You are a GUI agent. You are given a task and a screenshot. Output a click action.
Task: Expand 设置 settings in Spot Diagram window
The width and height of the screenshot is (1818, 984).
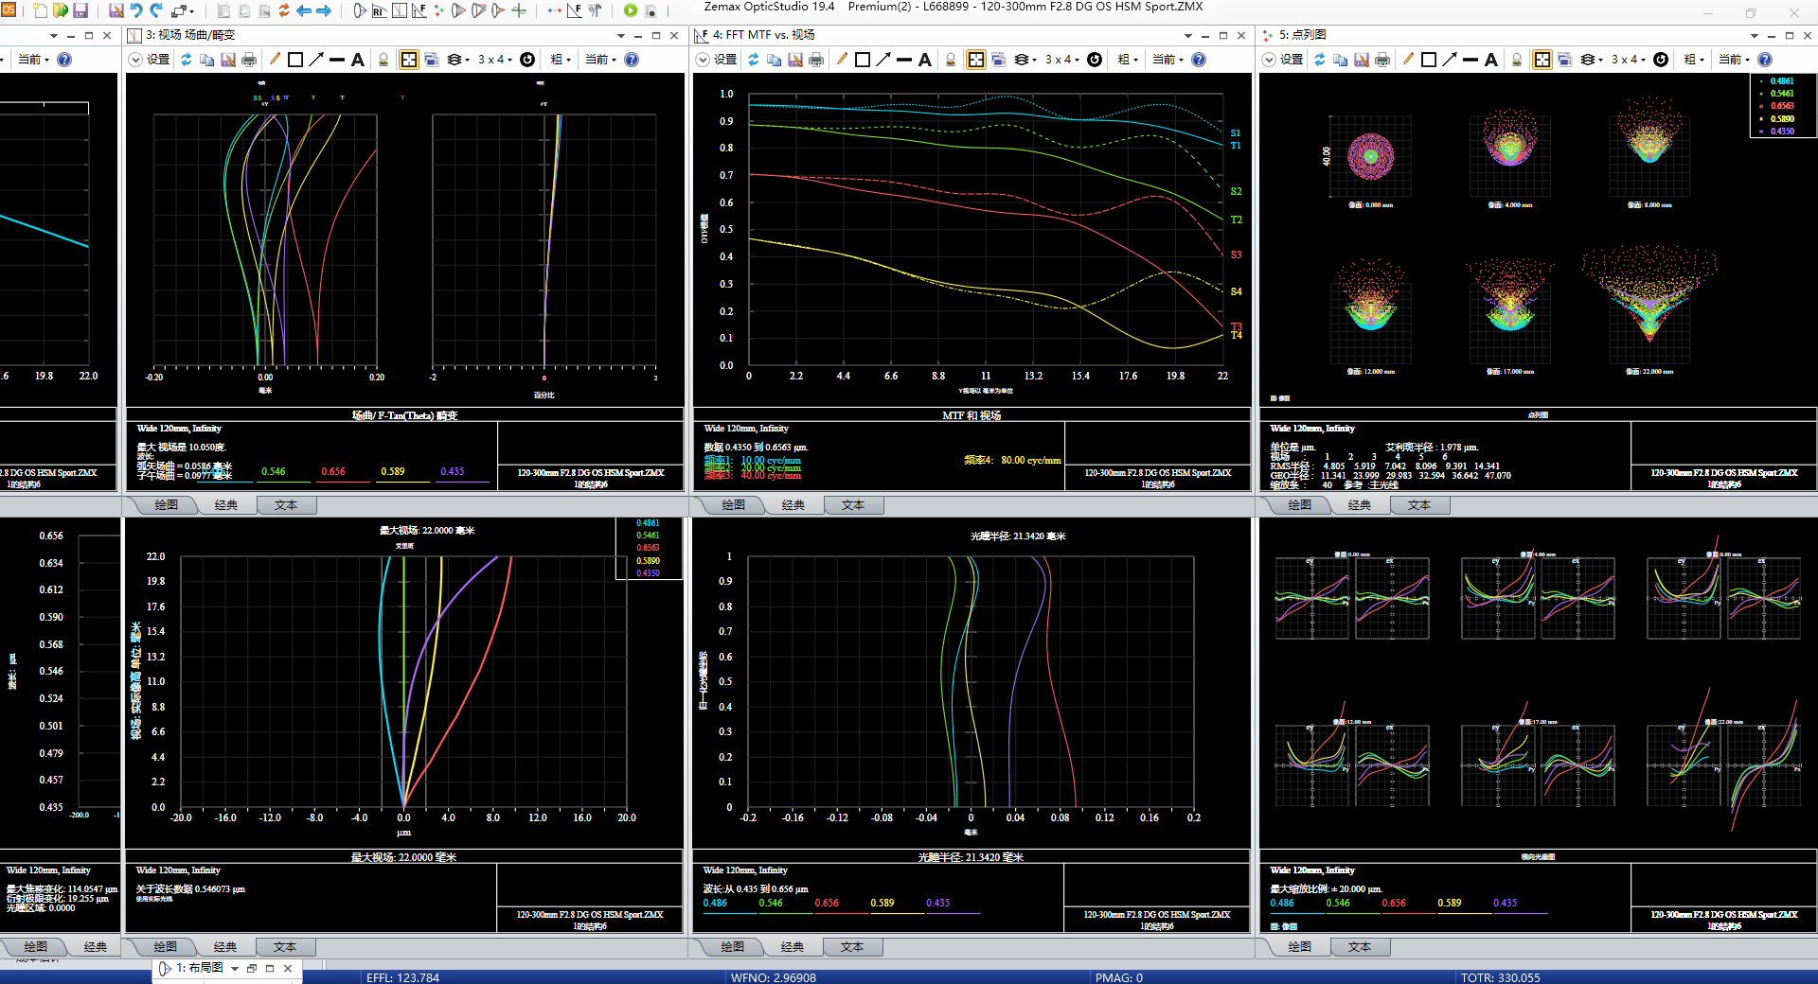click(x=1283, y=60)
